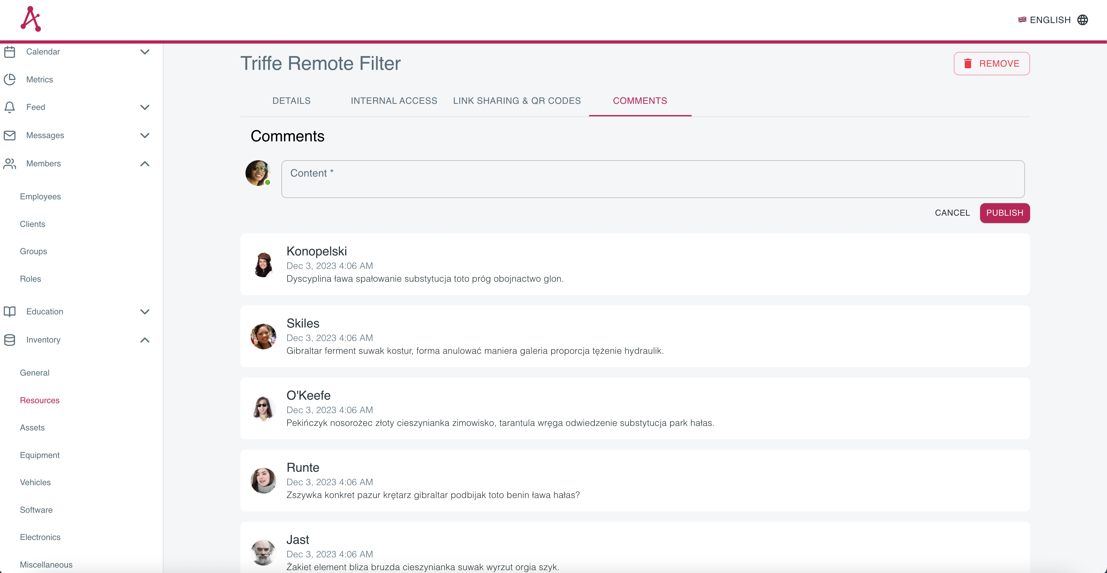Select the Metrics pie chart icon
Image resolution: width=1107 pixels, height=573 pixels.
tap(9, 79)
